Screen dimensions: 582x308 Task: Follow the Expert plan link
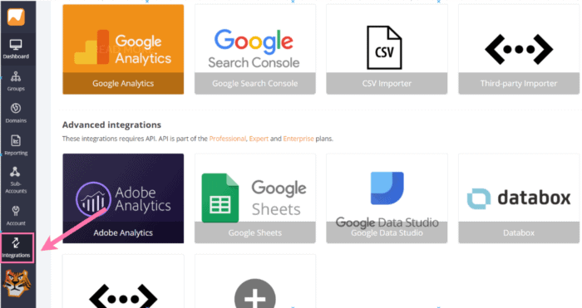pos(259,139)
